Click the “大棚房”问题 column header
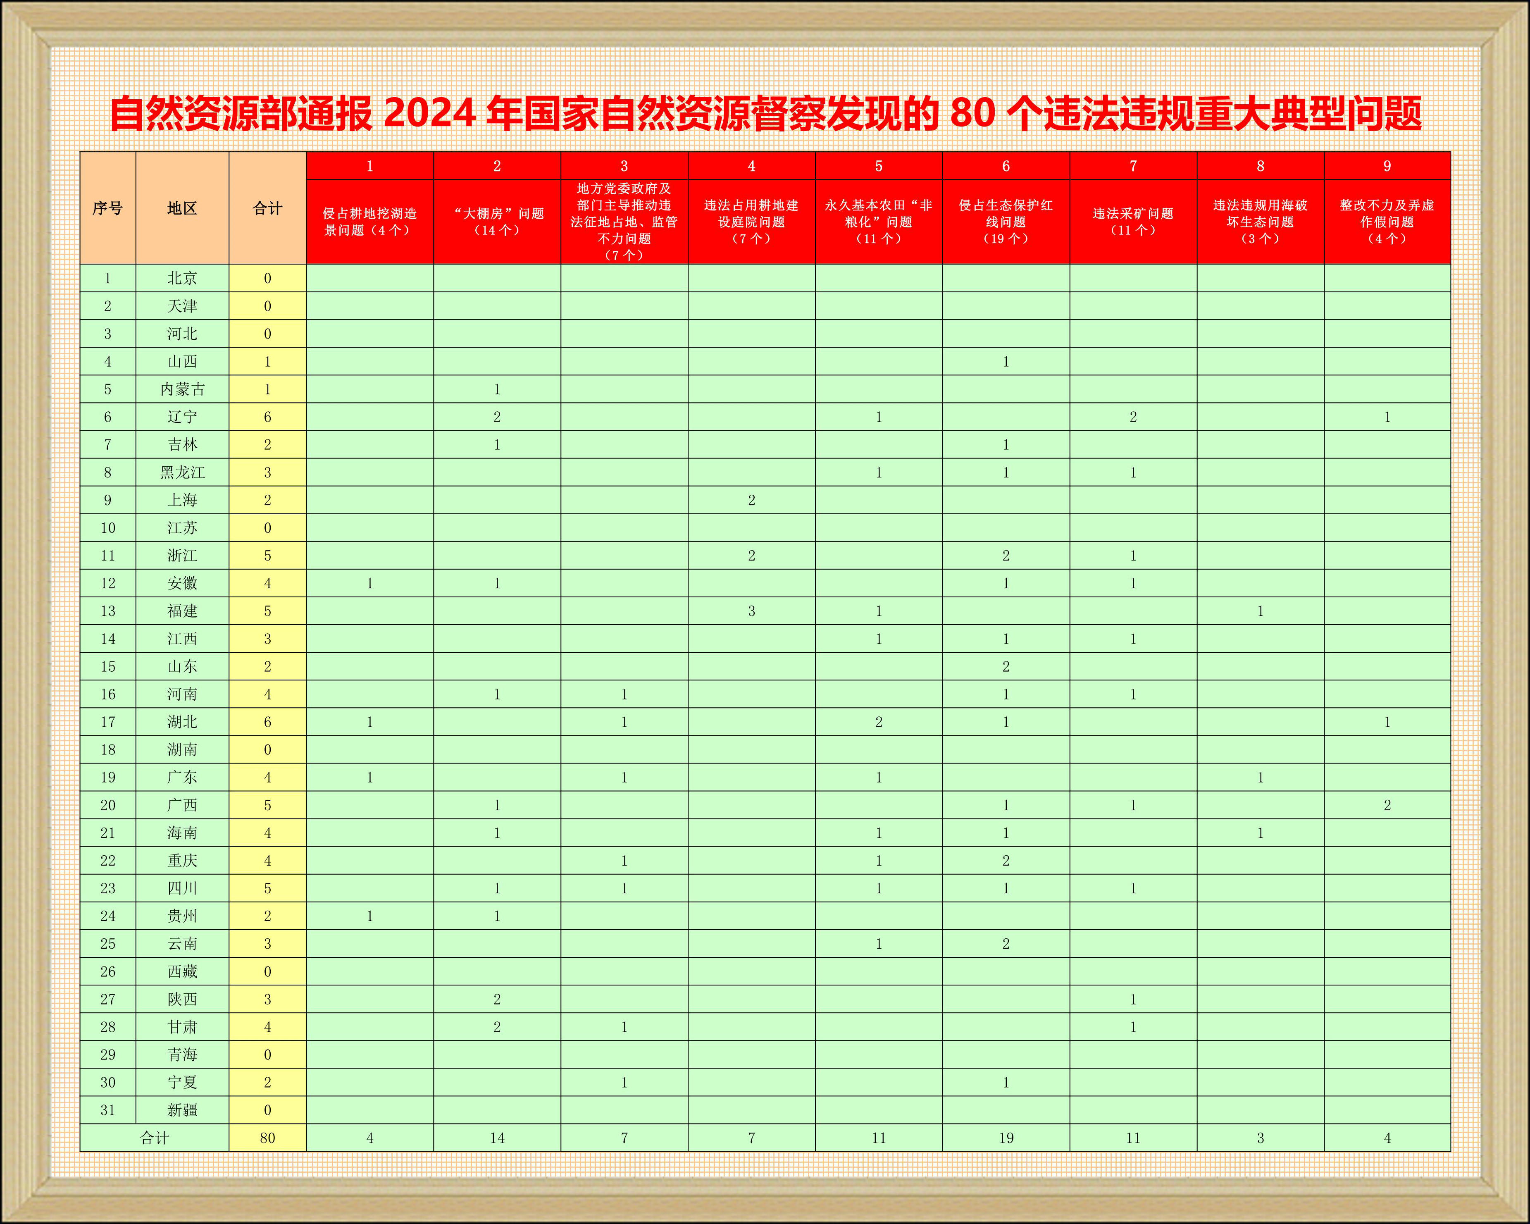 (x=497, y=222)
